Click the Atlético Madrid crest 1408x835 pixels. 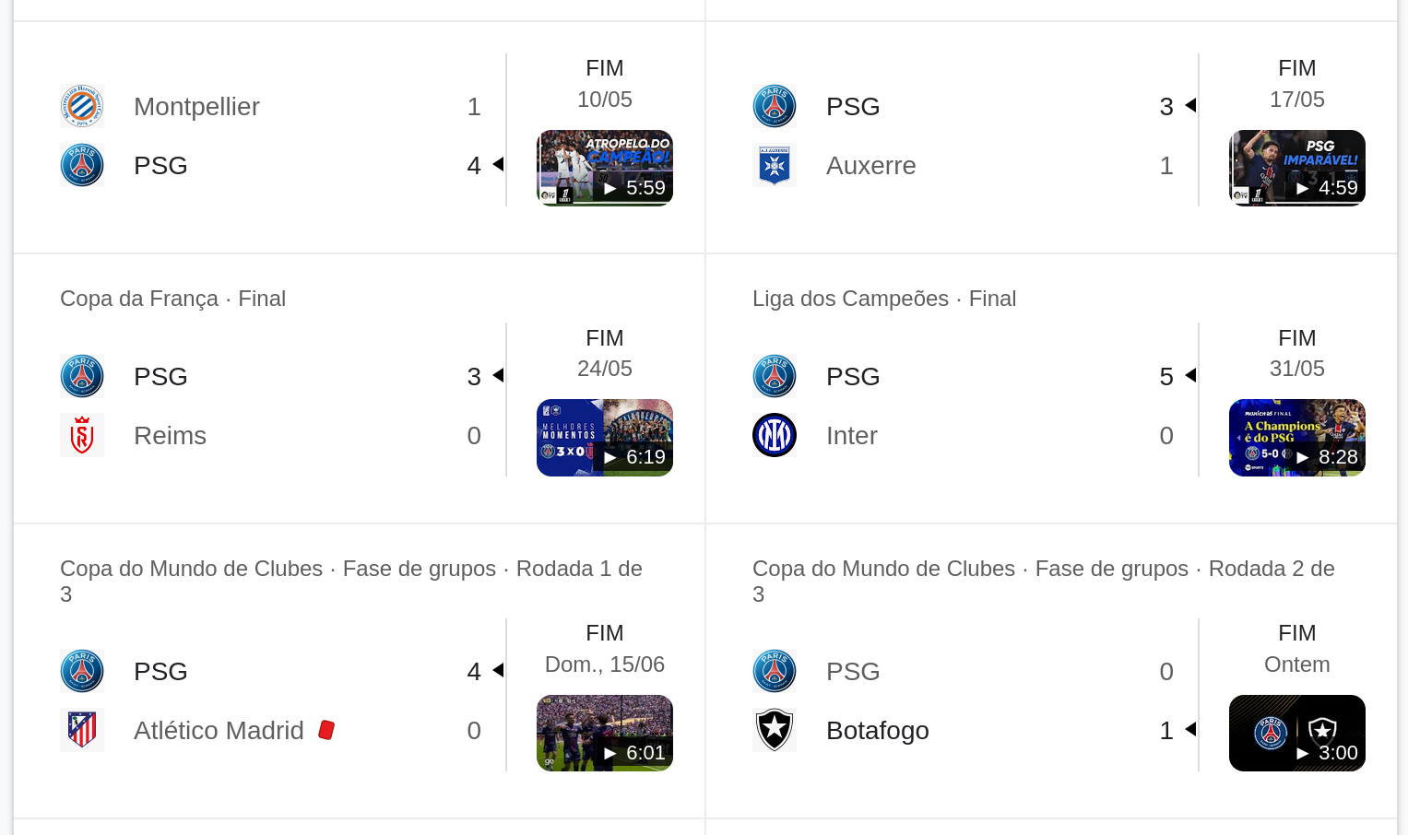click(x=82, y=730)
